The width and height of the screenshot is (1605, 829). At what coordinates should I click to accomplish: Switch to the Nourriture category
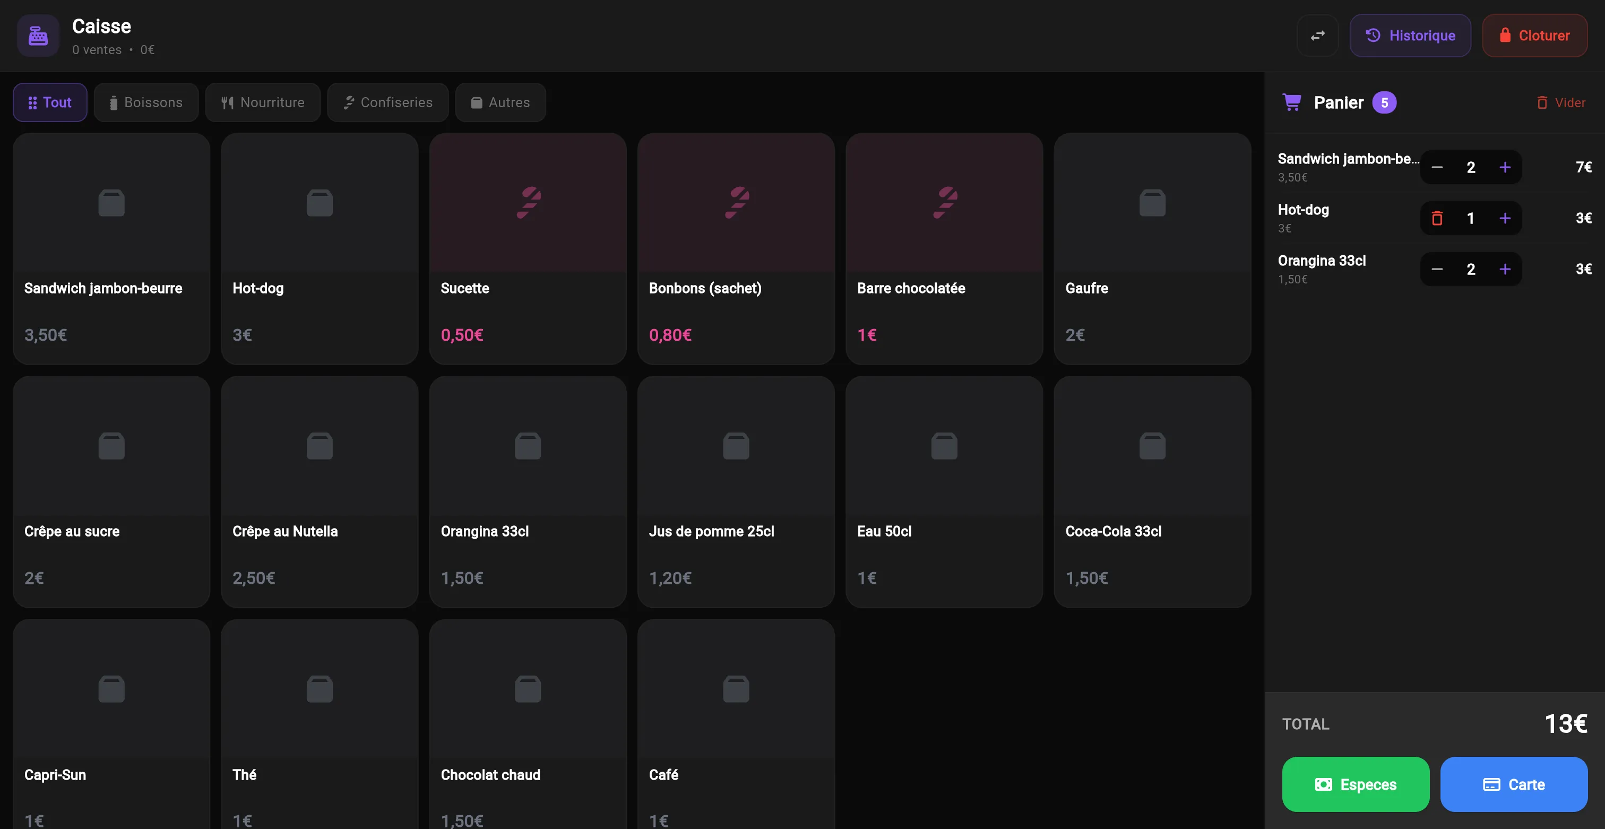tap(262, 102)
